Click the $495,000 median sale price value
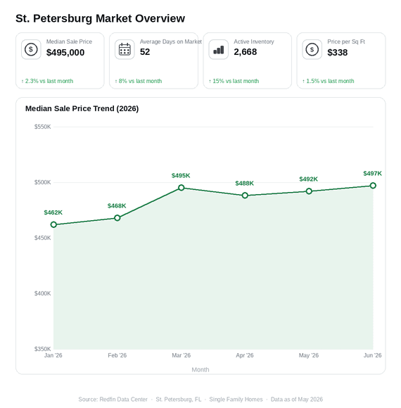 pyautogui.click(x=65, y=53)
